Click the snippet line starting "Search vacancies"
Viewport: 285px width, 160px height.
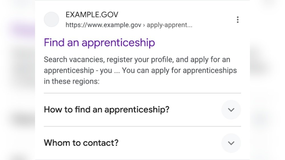coord(137,60)
